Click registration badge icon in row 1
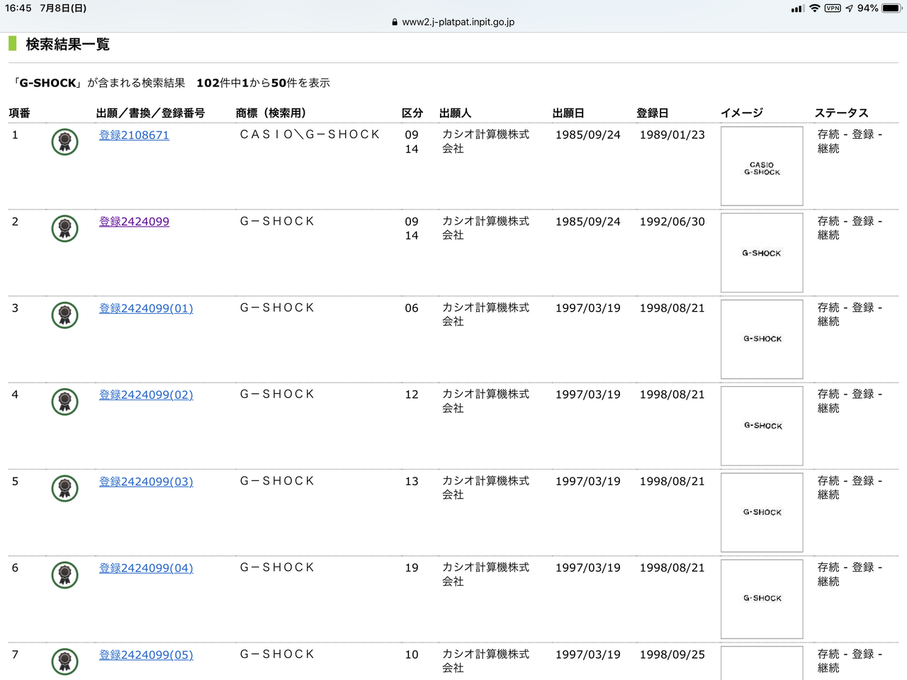Image resolution: width=907 pixels, height=680 pixels. tap(64, 142)
